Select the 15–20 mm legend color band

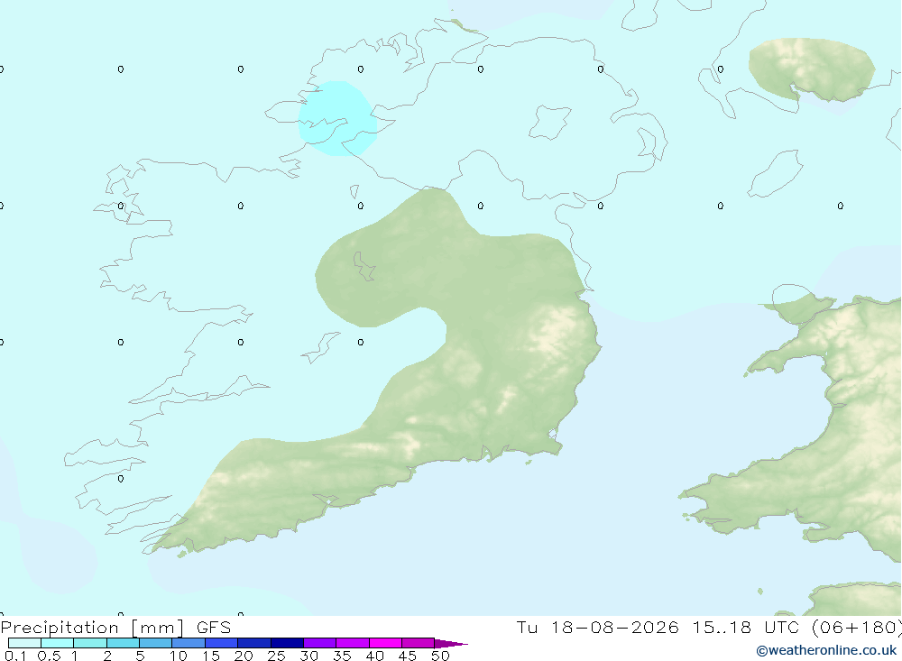pyautogui.click(x=222, y=643)
